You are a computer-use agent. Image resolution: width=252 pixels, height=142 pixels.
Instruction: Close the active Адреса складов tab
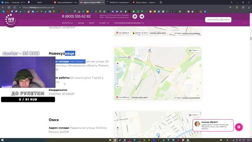click(103, 2)
